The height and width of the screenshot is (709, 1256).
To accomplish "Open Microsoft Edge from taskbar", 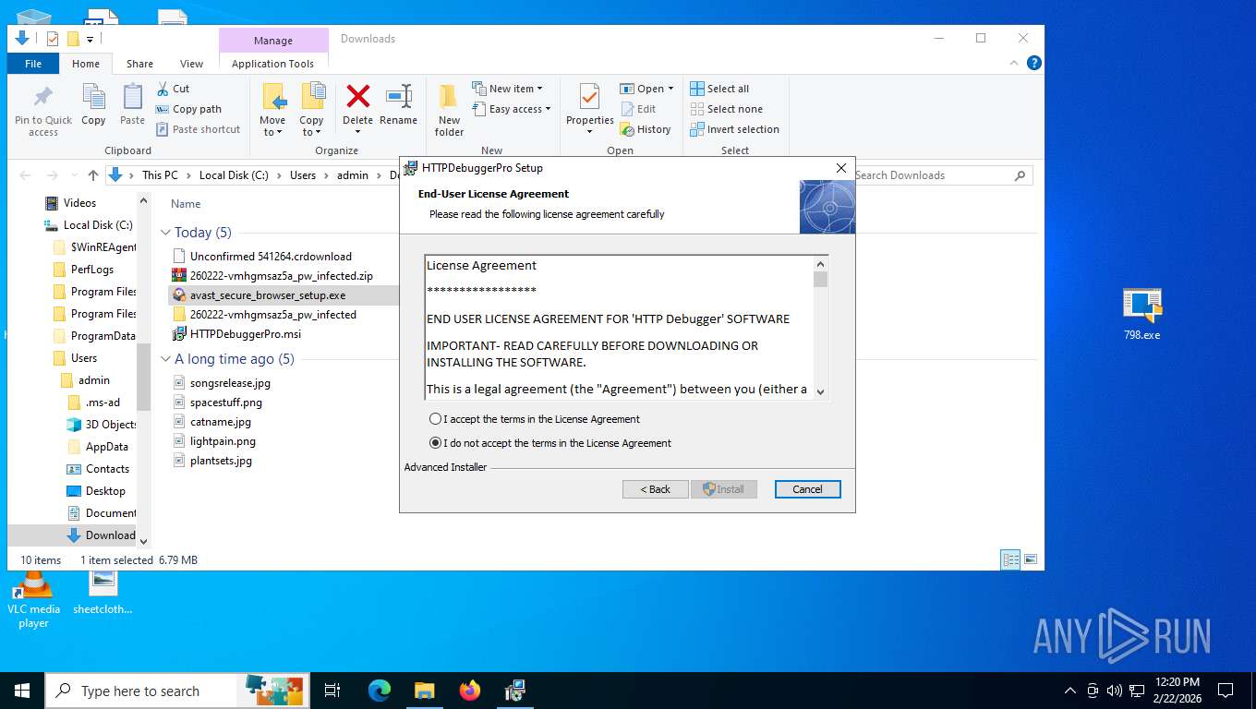I will click(380, 691).
